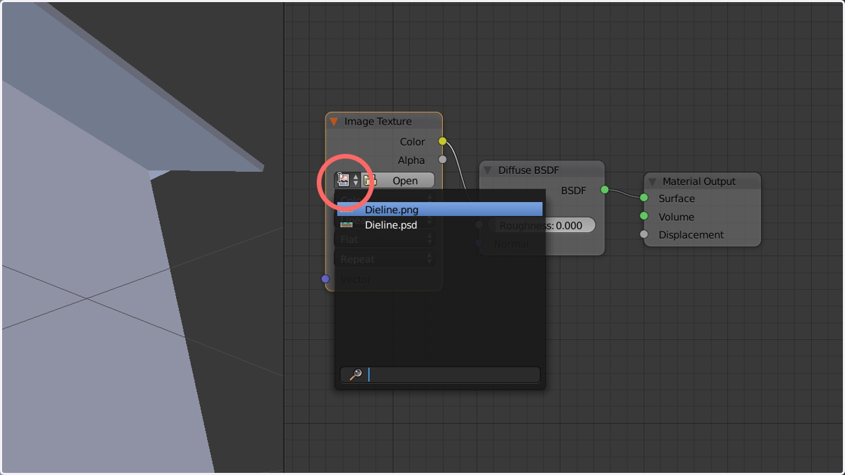Click the purple Vector input socket

tap(325, 279)
